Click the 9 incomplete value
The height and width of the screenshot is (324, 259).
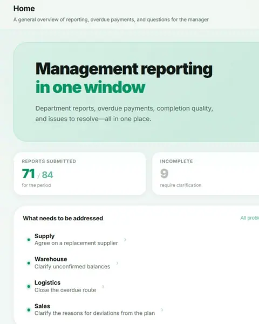pyautogui.click(x=164, y=173)
